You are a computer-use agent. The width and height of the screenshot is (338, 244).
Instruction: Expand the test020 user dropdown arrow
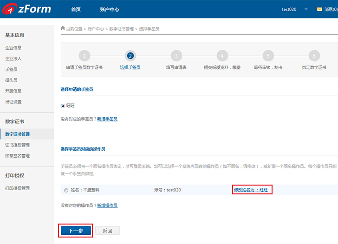click(306, 9)
